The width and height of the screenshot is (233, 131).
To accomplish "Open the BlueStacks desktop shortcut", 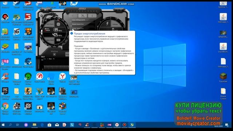I will click(x=5, y=47).
